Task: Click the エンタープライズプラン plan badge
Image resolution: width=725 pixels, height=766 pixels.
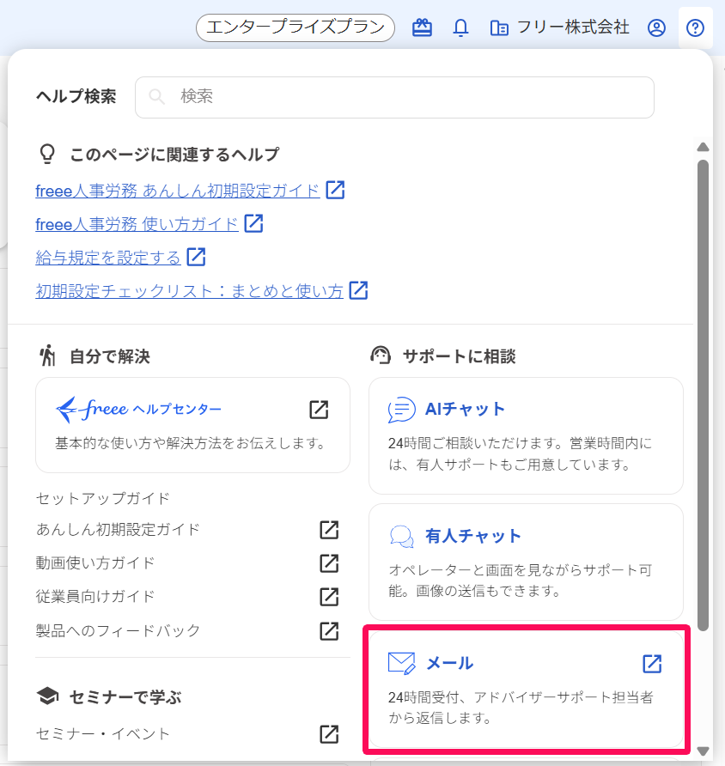Action: [295, 27]
